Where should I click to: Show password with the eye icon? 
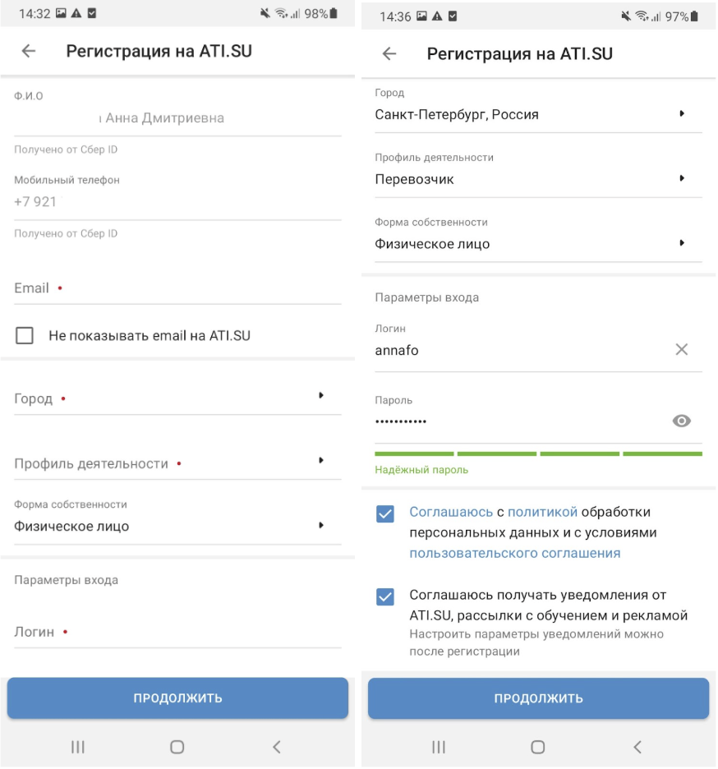tap(682, 421)
